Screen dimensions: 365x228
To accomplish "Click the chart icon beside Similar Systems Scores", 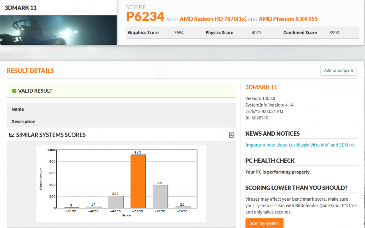I will (x=12, y=135).
